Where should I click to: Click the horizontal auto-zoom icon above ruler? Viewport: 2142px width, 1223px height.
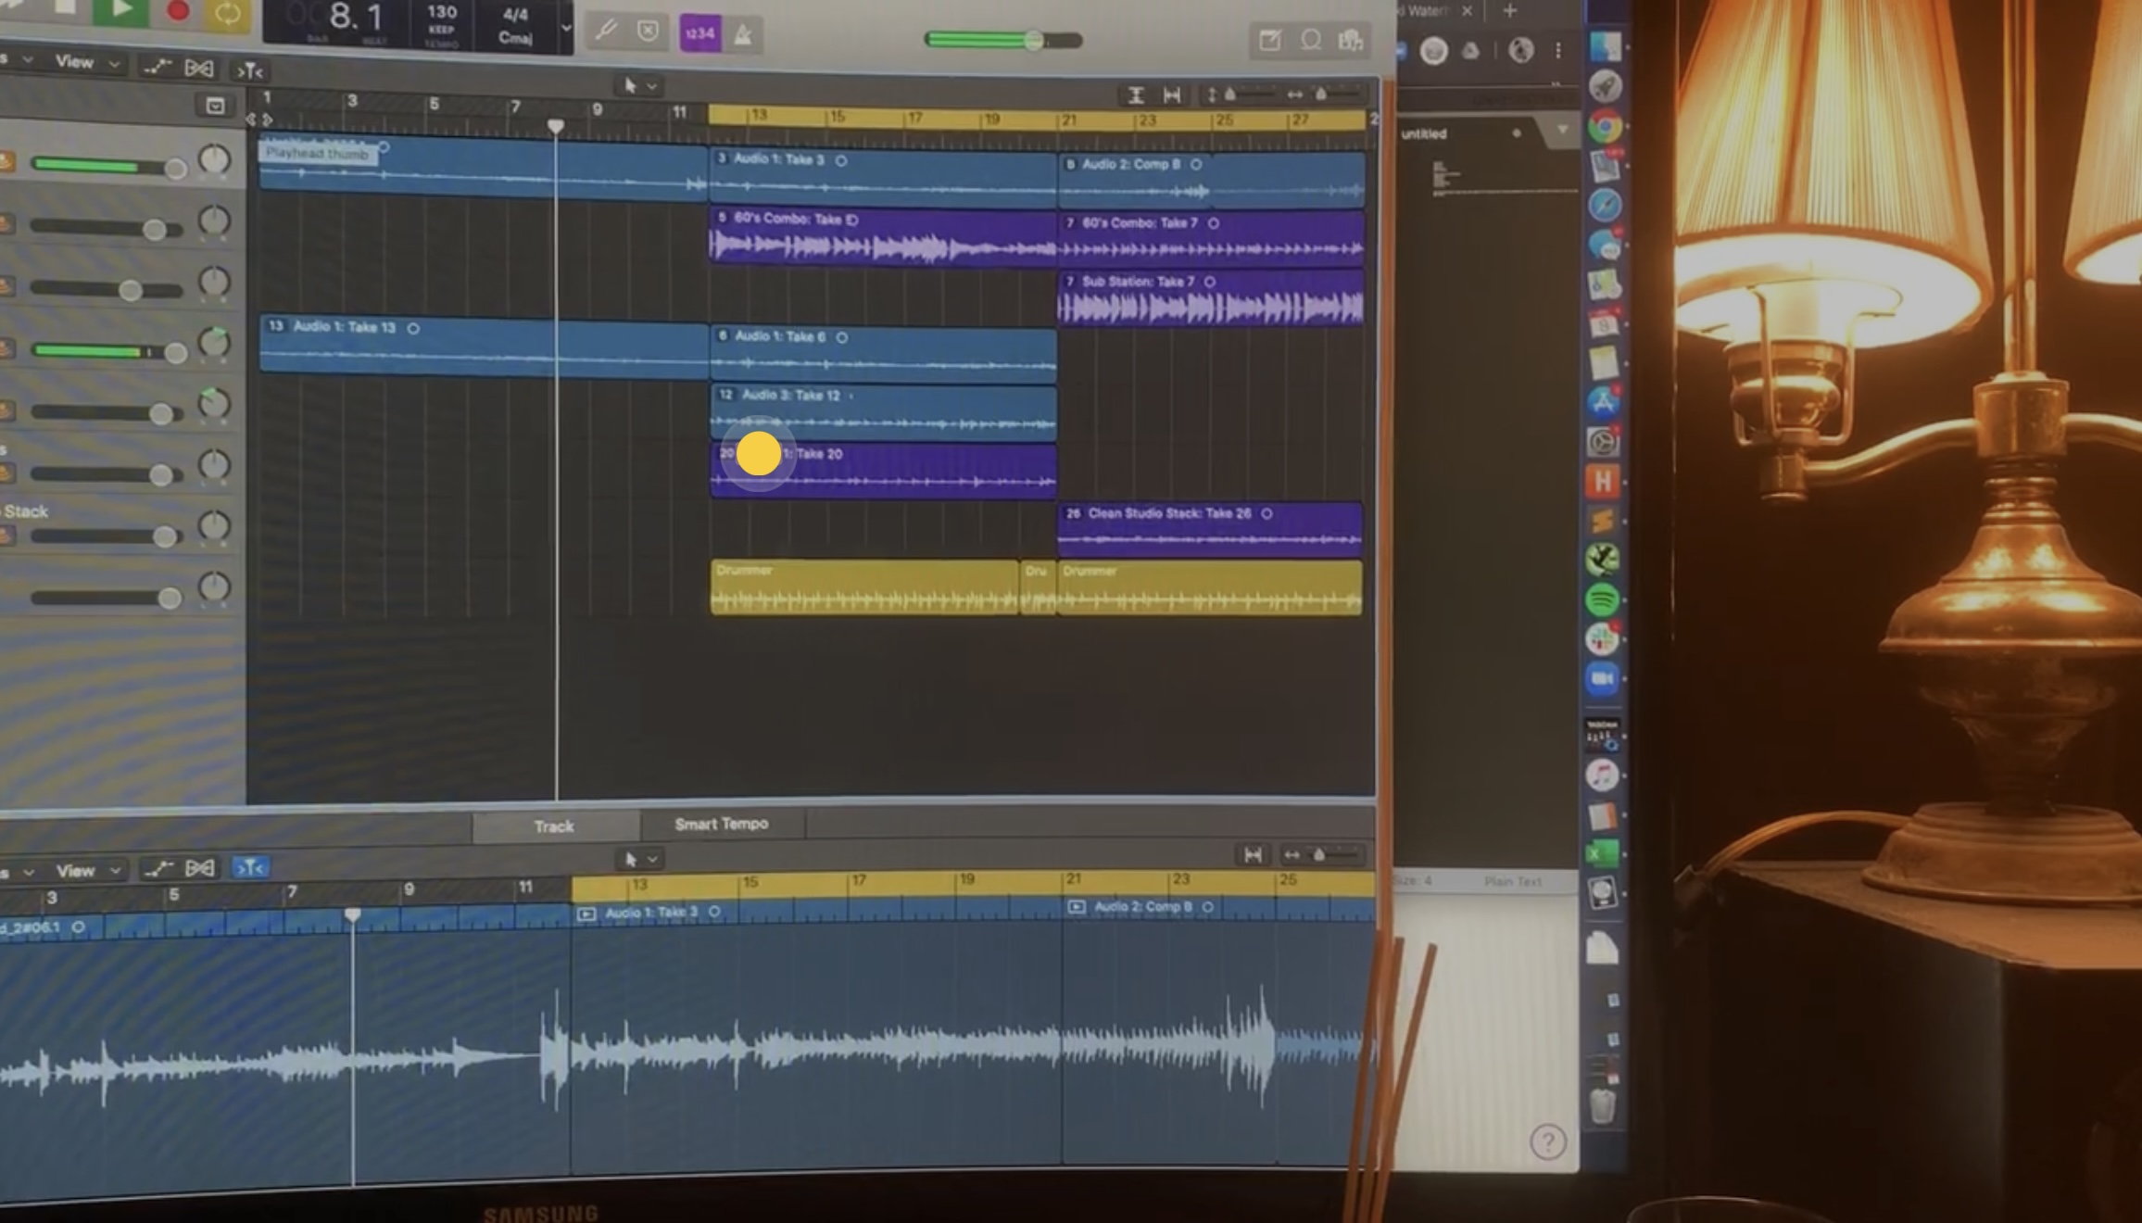(x=1172, y=95)
